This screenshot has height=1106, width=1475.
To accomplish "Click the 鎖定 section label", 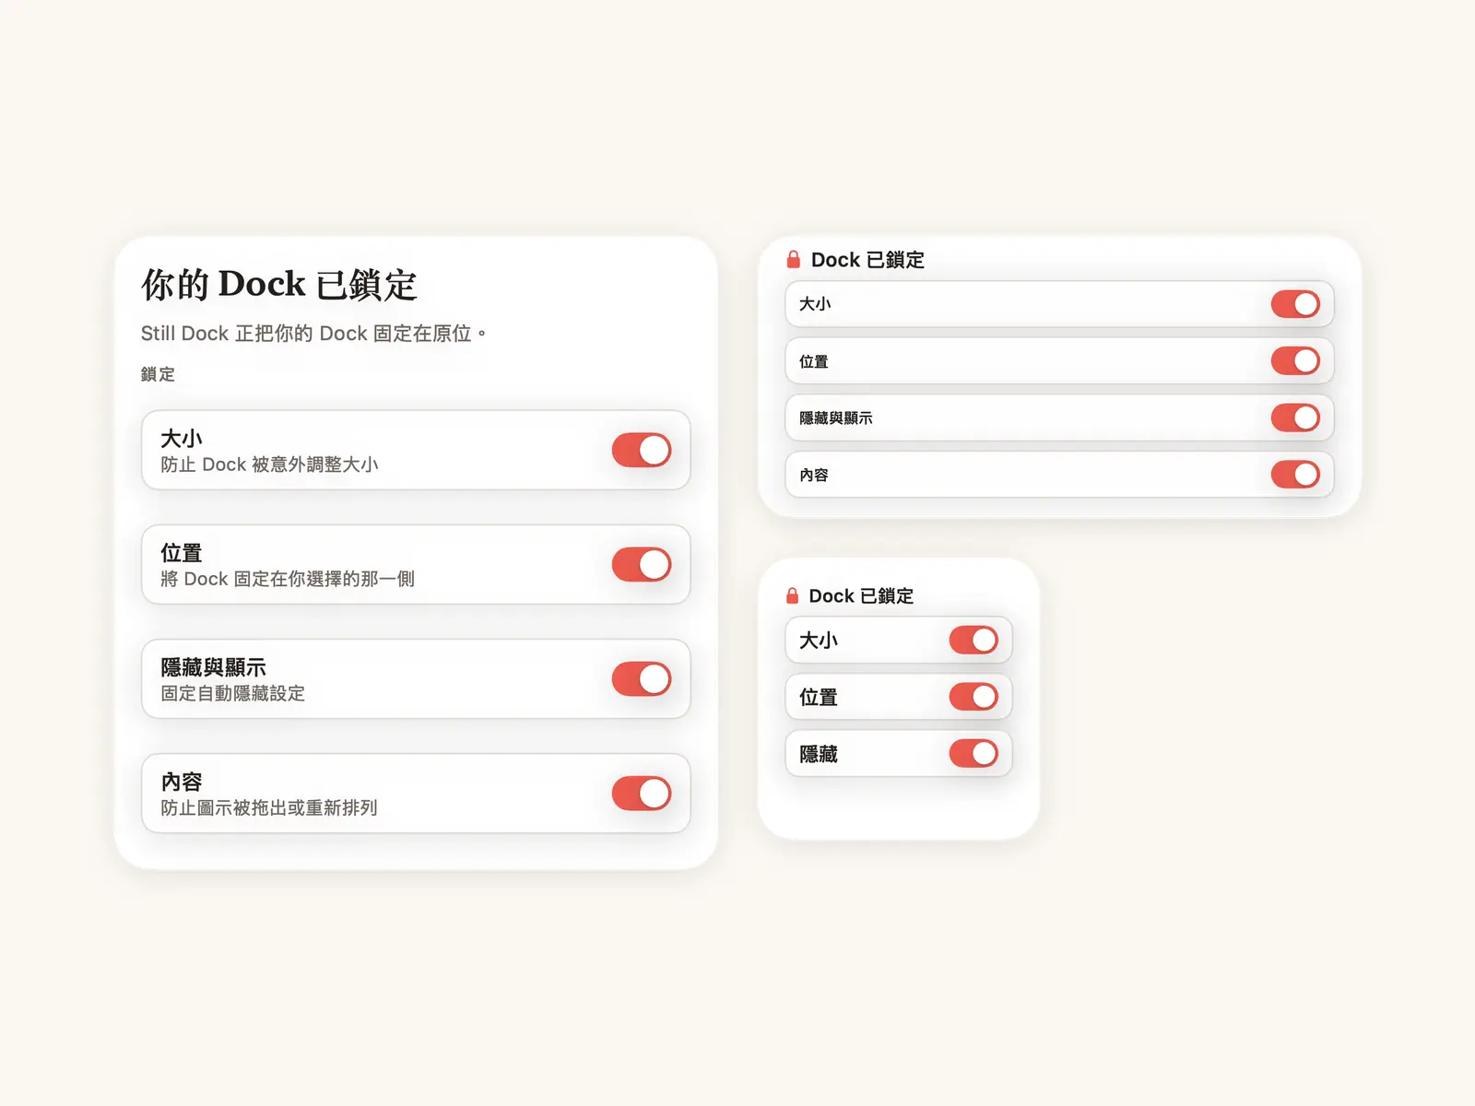I will point(158,374).
